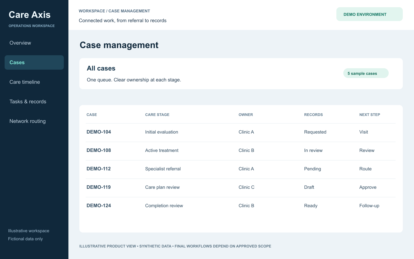Select the Active treatment care stage cell

[x=162, y=150]
